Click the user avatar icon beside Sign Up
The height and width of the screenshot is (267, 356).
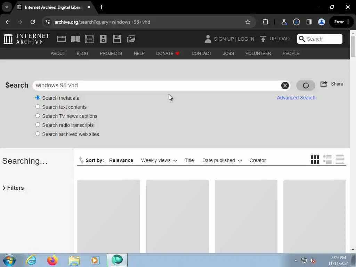point(208,39)
